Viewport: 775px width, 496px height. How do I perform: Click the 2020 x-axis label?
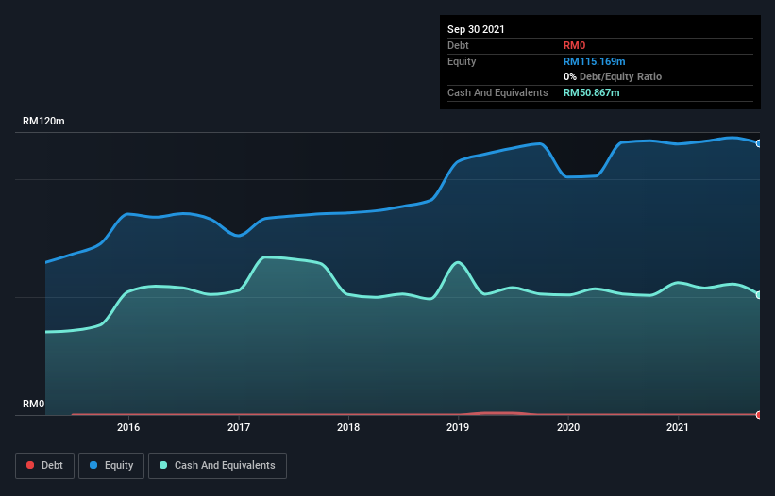(568, 427)
